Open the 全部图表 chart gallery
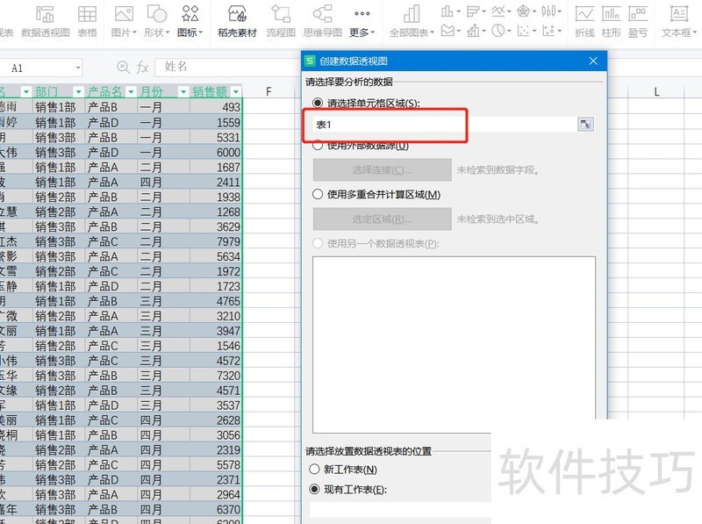 411,21
